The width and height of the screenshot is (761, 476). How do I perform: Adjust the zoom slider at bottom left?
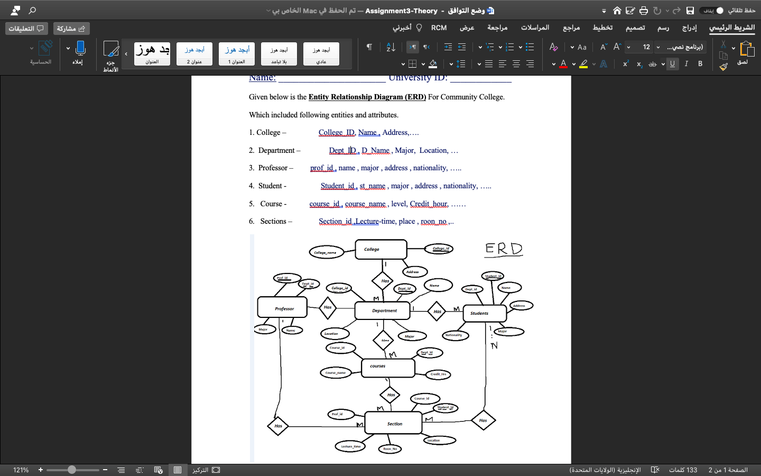[71, 470]
